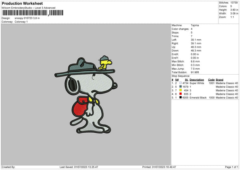Image resolution: width=240 pixels, height=170 pixels.
Task: Click 'Printed: 01/07/2023 16.49.47' text
Action: tap(159, 167)
